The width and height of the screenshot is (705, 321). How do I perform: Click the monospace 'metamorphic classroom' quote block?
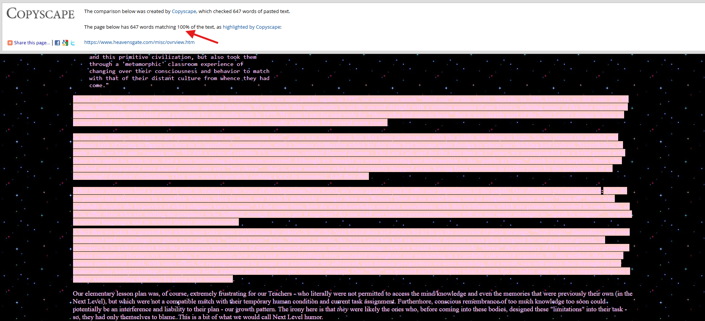tap(179, 71)
